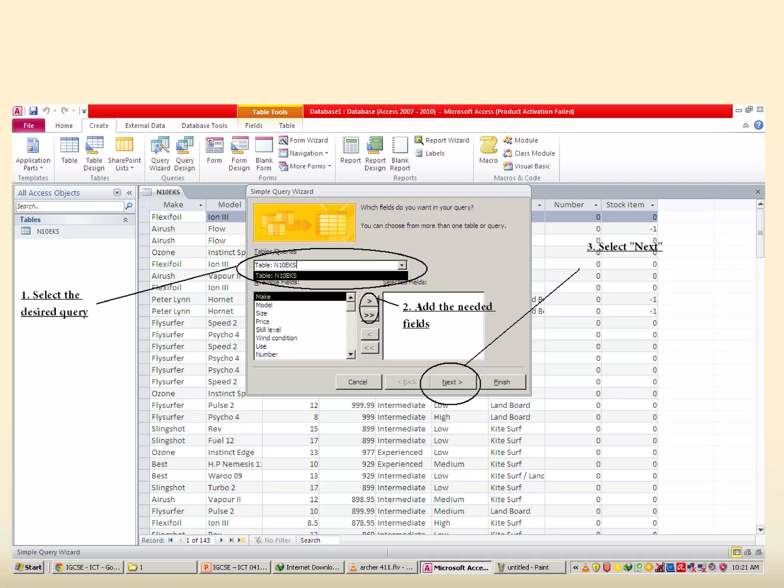Expand the Make column filter dropdown
The height and width of the screenshot is (588, 784).
(200, 205)
